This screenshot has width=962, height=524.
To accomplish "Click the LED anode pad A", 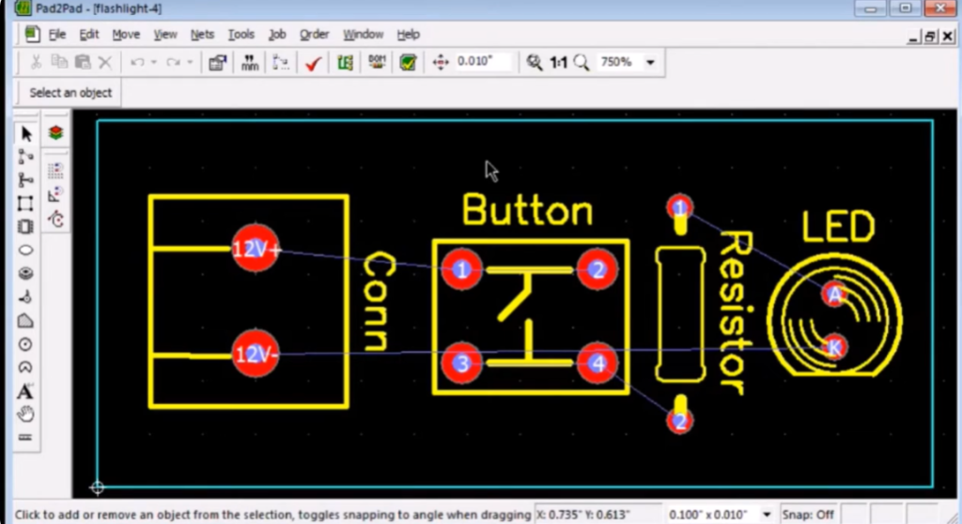I will click(834, 295).
